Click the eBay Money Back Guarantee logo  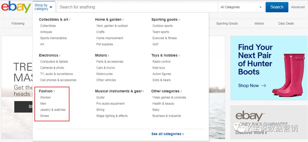pyautogui.click(x=249, y=116)
